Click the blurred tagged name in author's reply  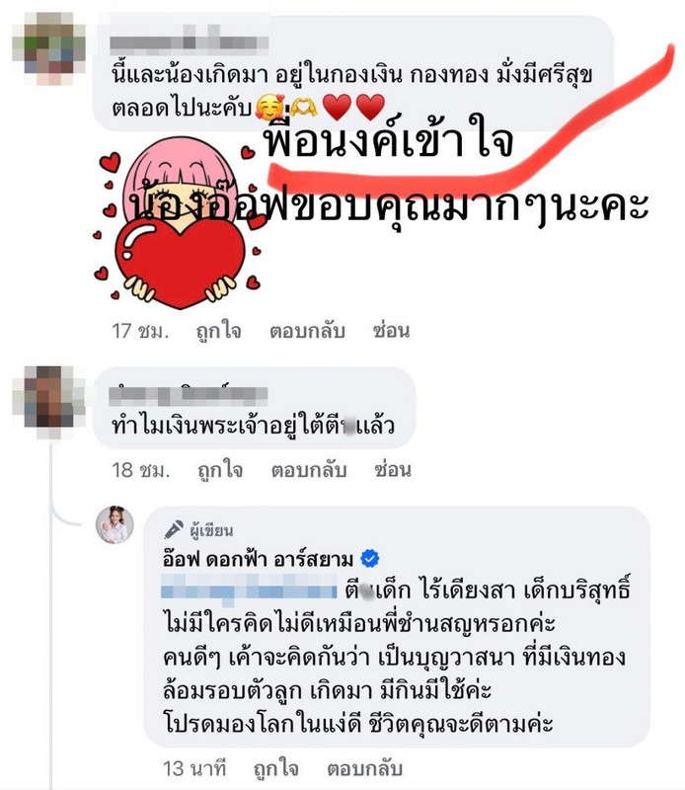coord(249,590)
